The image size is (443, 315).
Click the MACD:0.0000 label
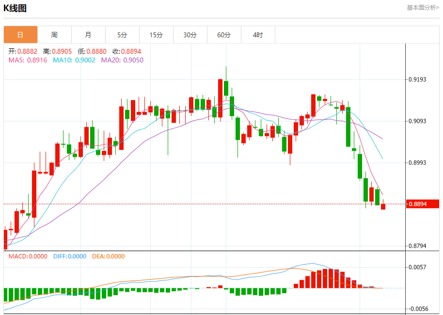pos(28,256)
